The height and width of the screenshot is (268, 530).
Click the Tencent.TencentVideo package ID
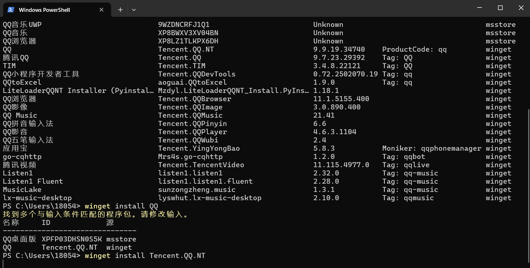click(201, 165)
